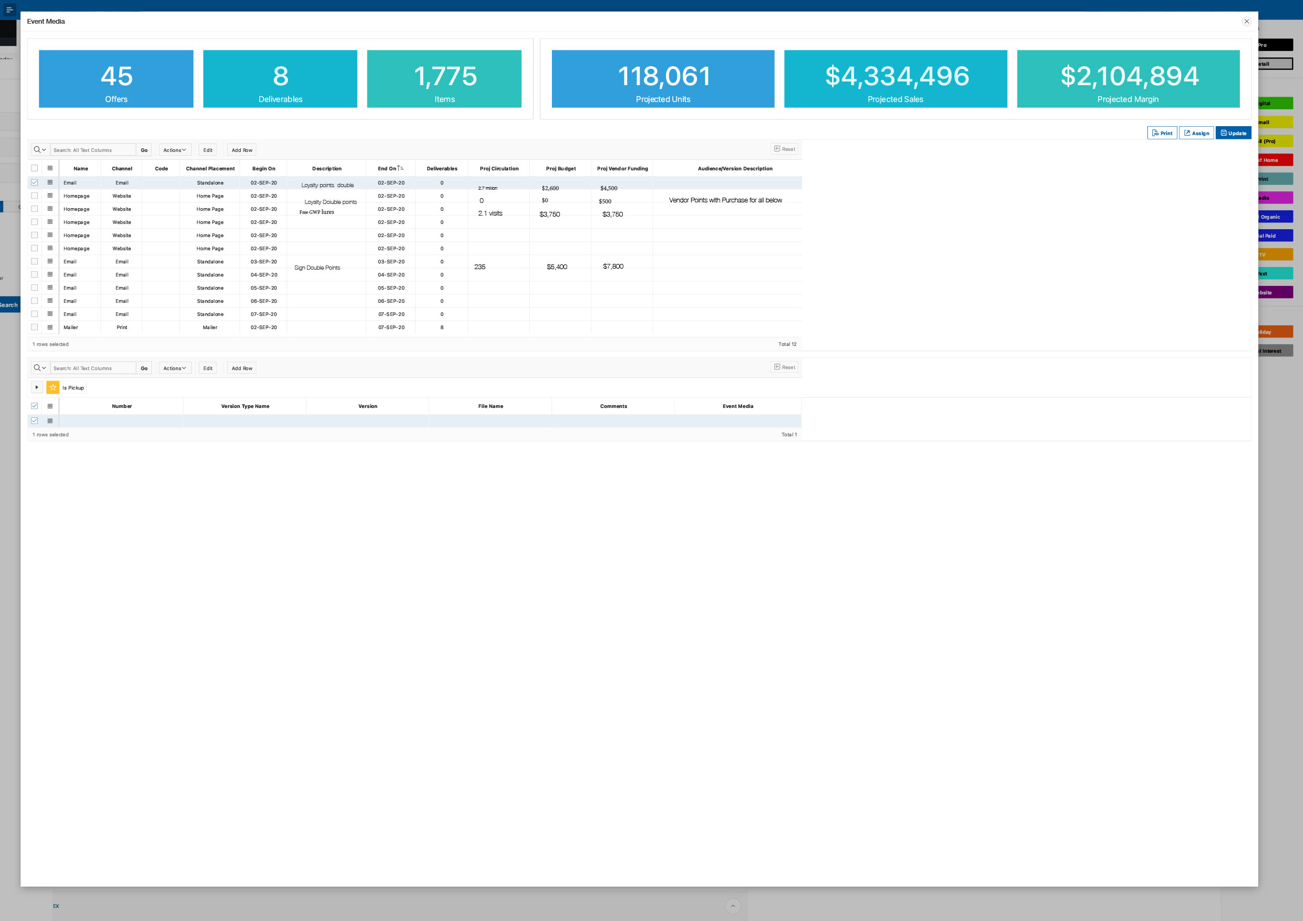
Task: Open Actions dropdown in upper grid
Action: 175,150
